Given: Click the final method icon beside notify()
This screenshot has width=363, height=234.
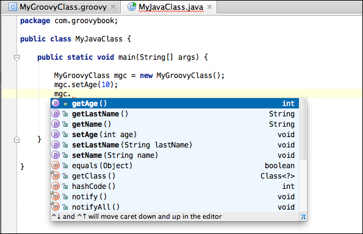Looking at the screenshot, I should click(x=56, y=197).
